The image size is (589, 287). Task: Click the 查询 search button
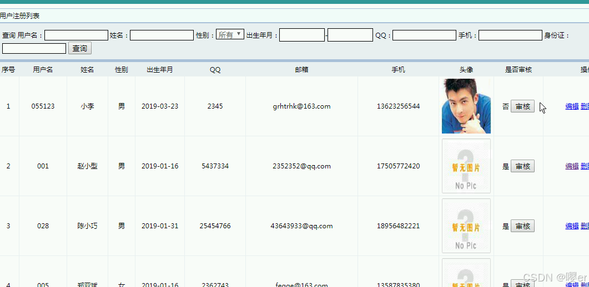click(x=80, y=48)
